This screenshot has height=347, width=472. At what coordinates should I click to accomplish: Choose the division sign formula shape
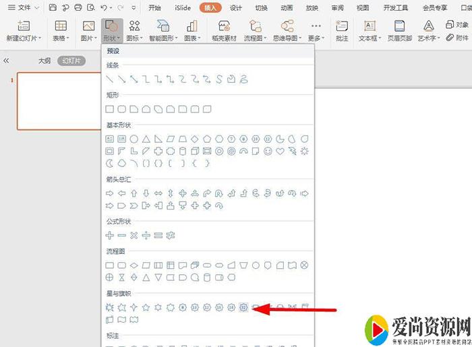coord(146,235)
